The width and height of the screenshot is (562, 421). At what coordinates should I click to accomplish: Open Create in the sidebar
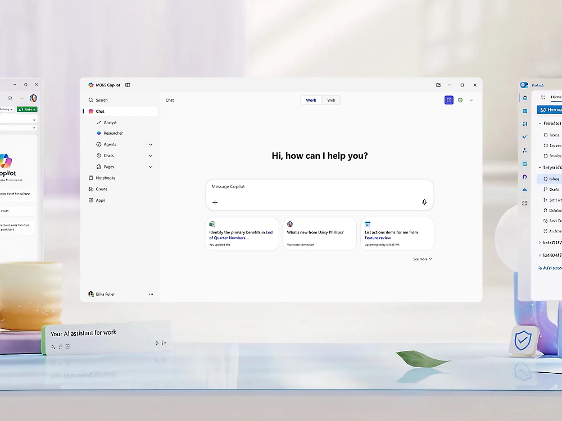coord(98,189)
